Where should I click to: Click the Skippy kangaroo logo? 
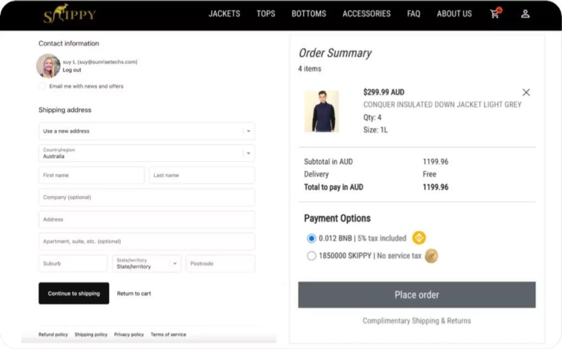click(x=70, y=14)
